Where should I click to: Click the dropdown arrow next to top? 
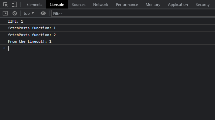(x=33, y=13)
